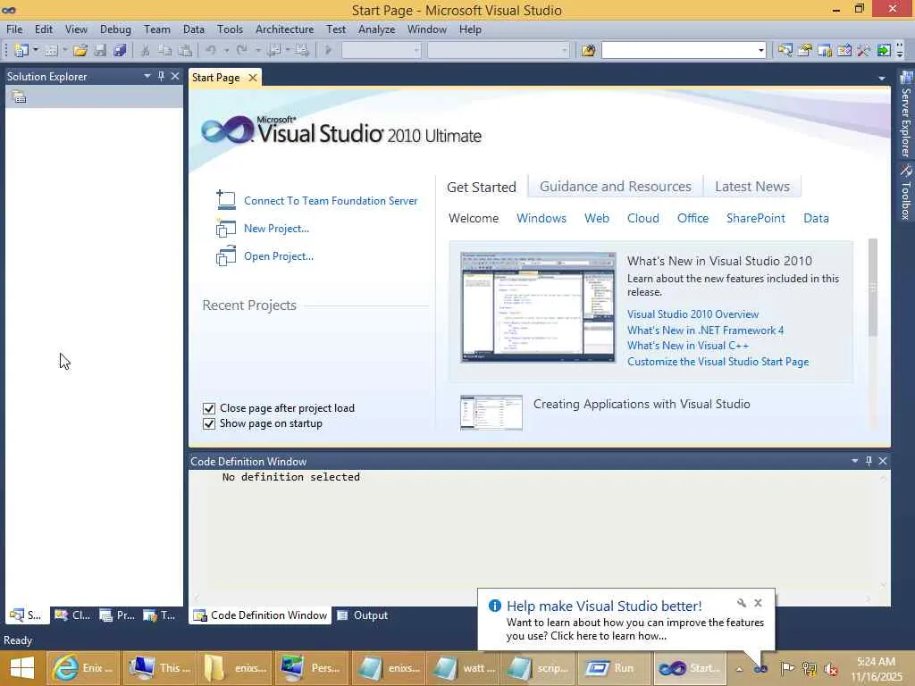Open the Undo history dropdown arrow
915x686 pixels.
point(226,50)
